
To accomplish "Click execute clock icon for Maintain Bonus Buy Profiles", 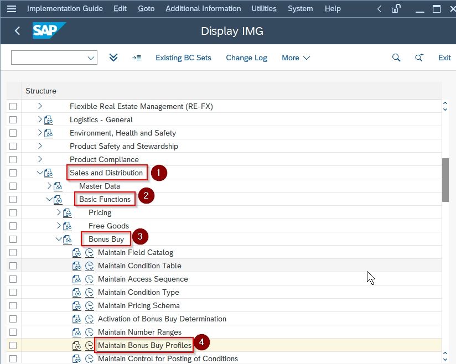I will (90, 345).
